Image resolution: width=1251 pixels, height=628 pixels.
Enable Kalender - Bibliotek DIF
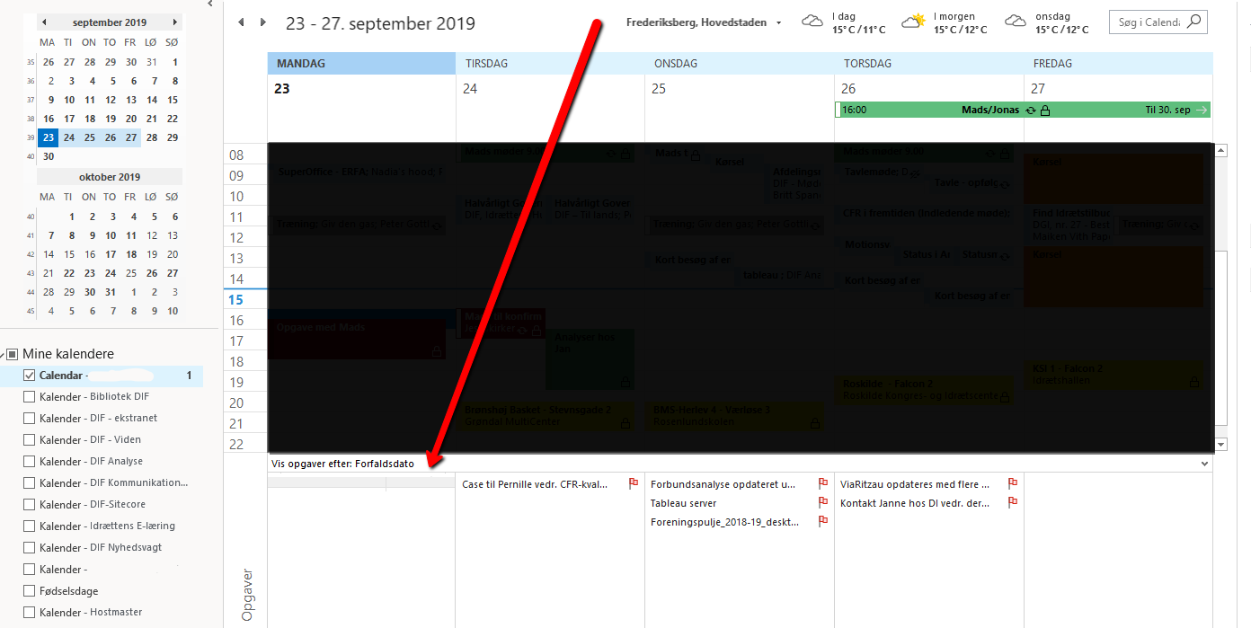(30, 397)
